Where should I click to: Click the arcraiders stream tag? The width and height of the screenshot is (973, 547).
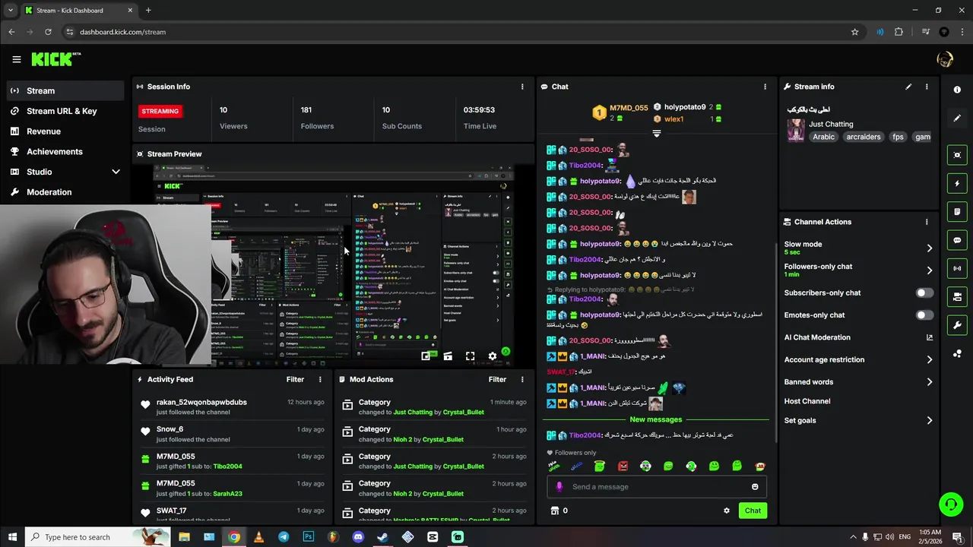click(864, 137)
